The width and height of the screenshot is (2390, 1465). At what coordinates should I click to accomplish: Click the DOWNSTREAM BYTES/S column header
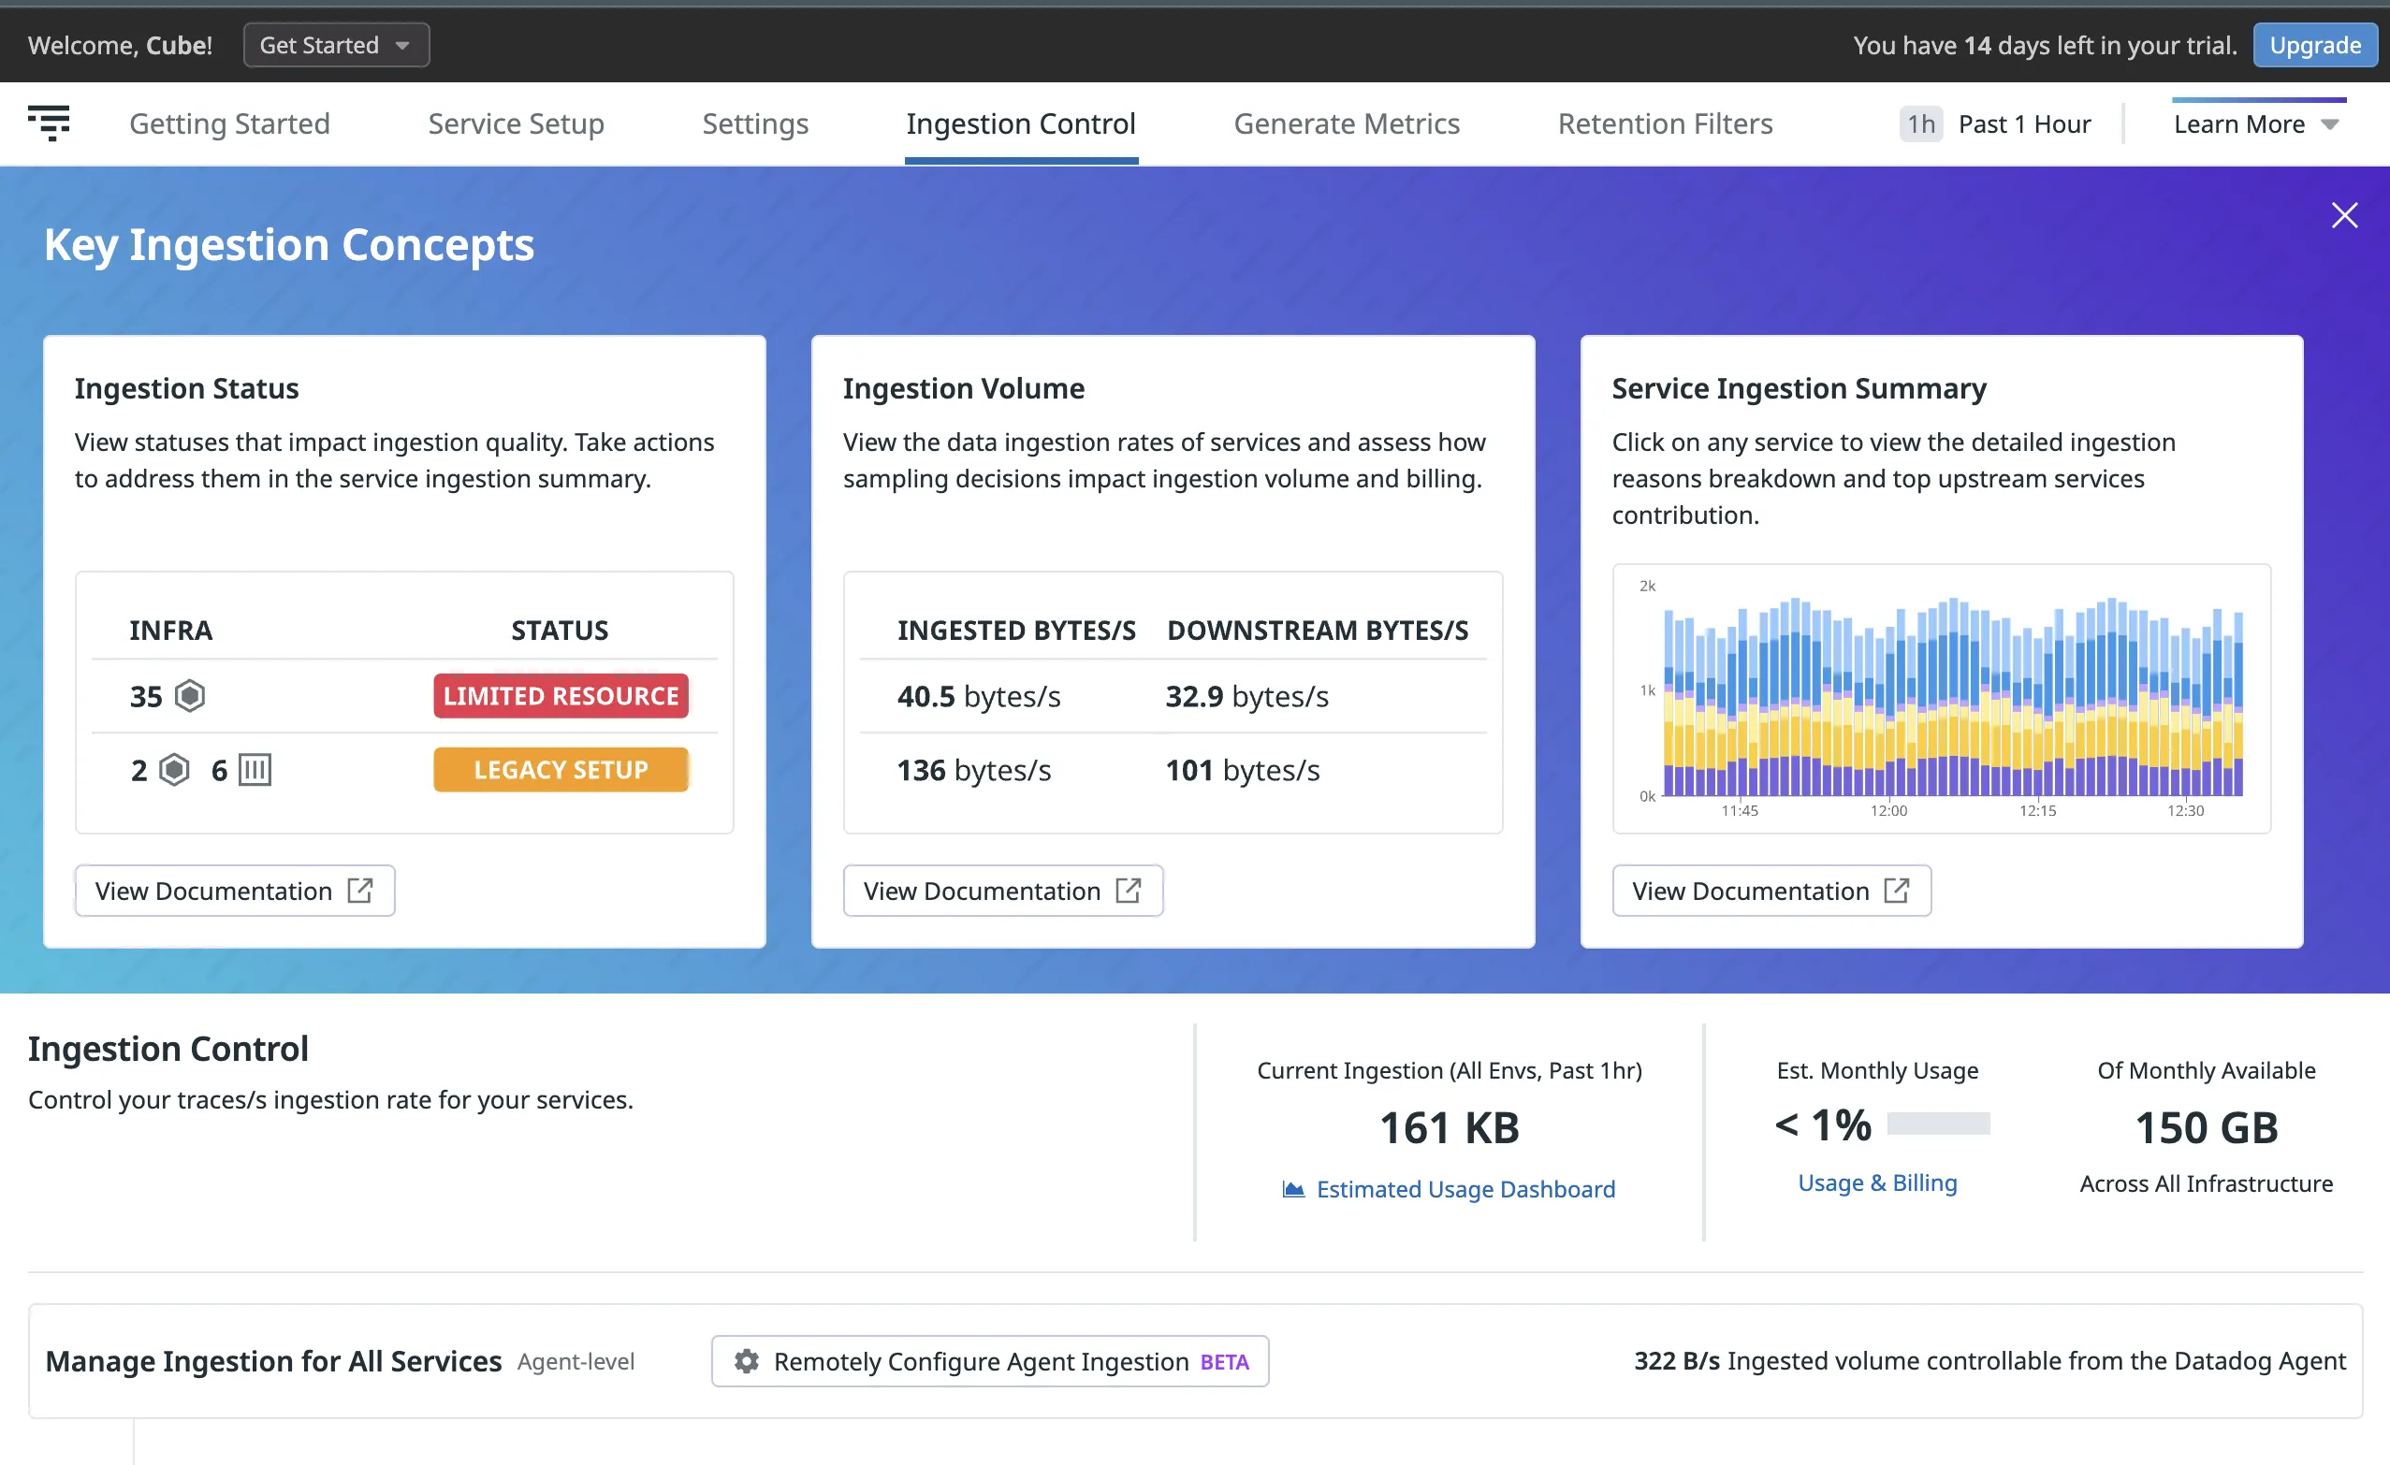coord(1318,631)
